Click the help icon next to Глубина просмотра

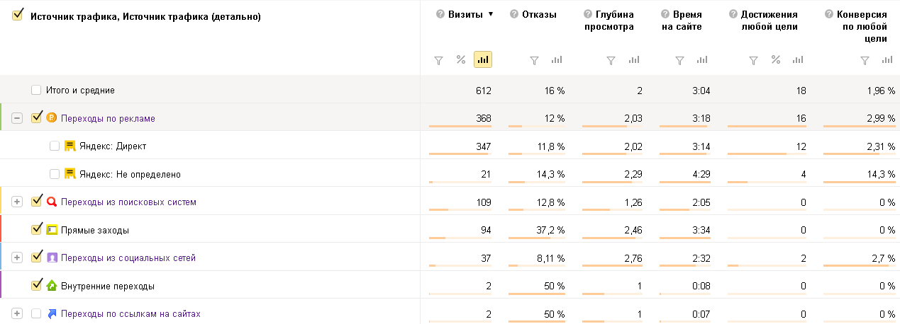(587, 14)
